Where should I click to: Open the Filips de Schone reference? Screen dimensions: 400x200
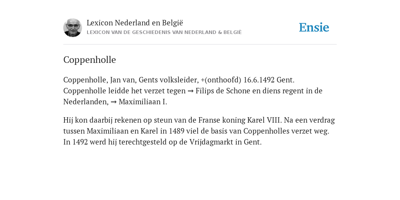[x=223, y=91]
